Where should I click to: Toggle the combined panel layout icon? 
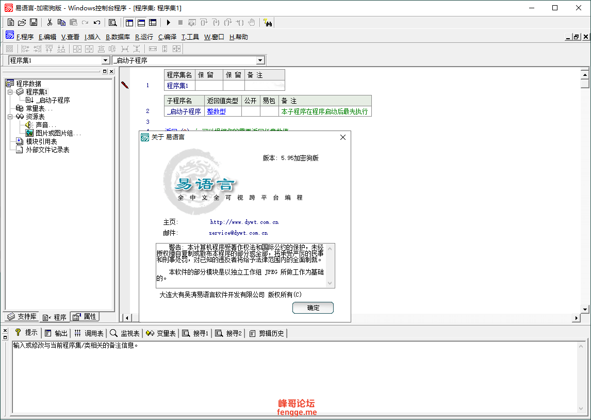pos(153,23)
